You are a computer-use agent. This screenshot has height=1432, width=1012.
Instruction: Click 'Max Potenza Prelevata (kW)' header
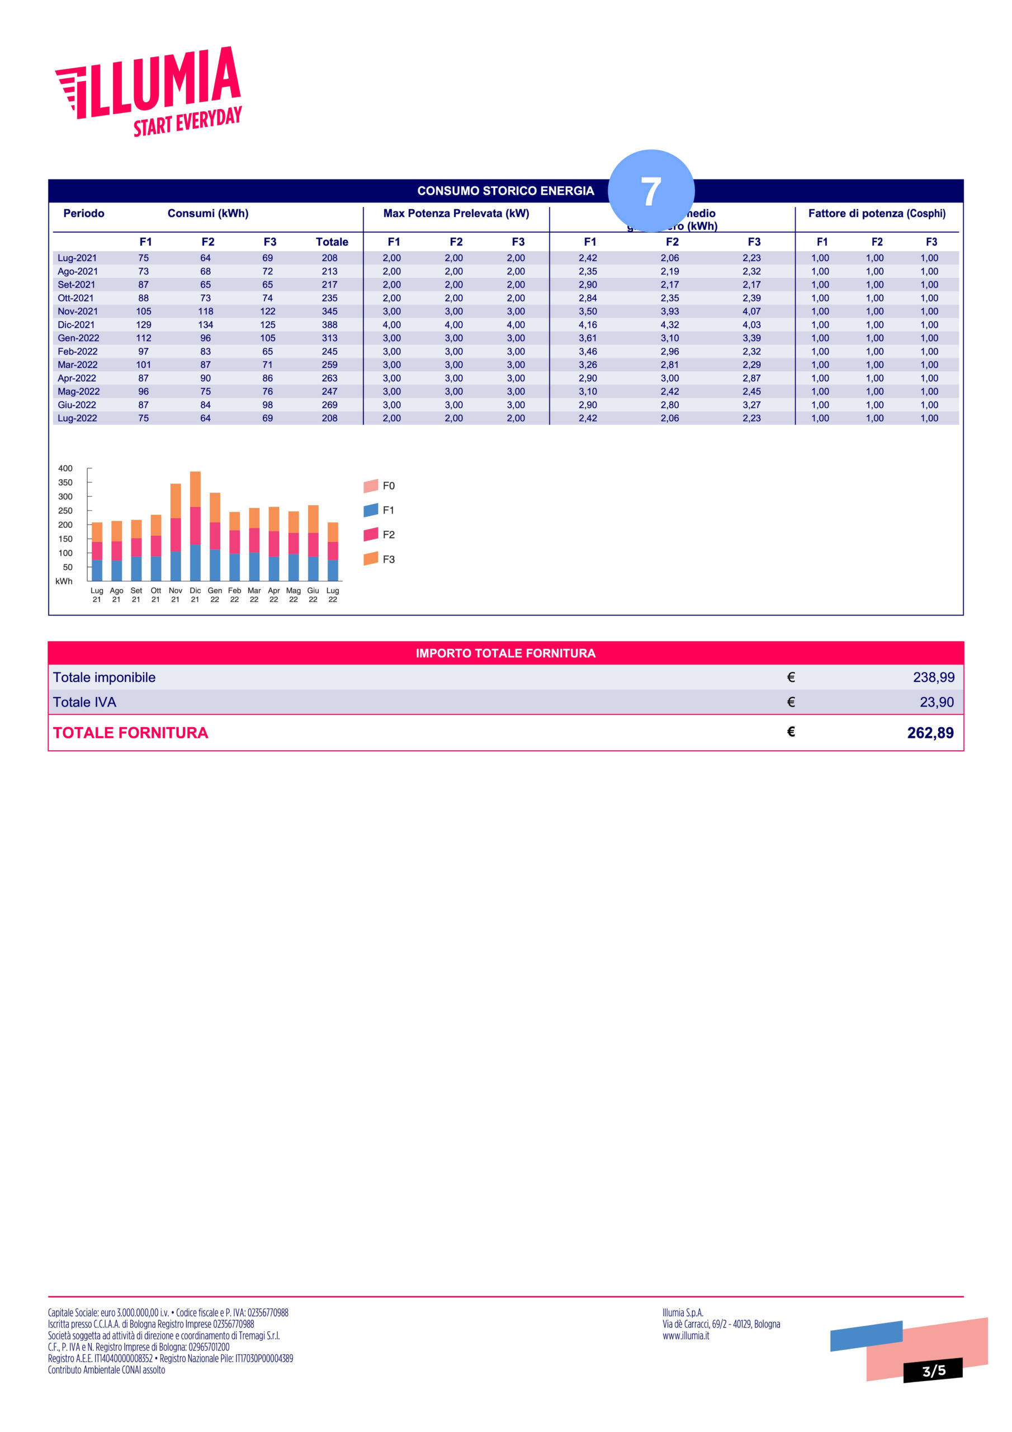(x=456, y=213)
